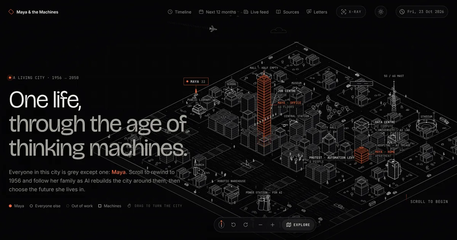
Task: Click the Maya & the Machines diamond logo
Action: 11,12
